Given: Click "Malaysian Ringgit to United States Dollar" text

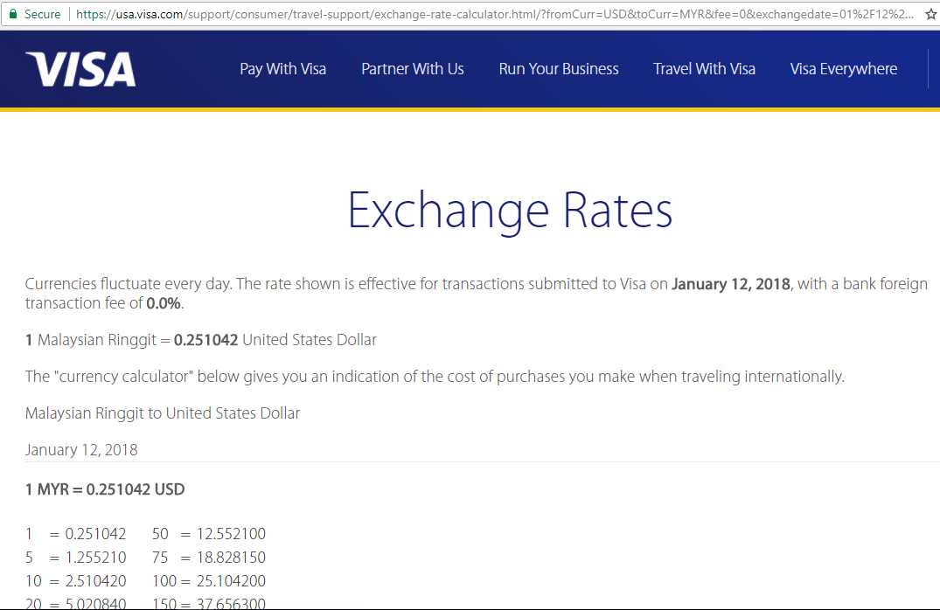Looking at the screenshot, I should point(163,413).
